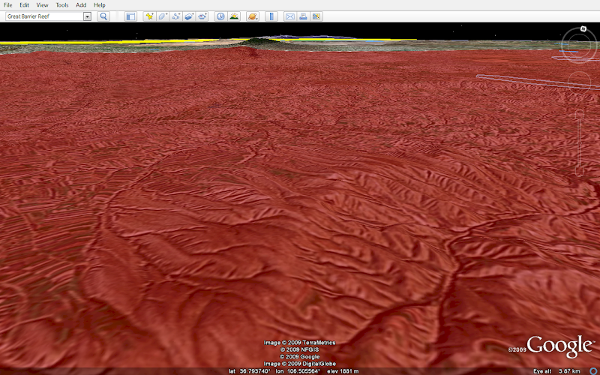Viewport: 600px width, 375px height.
Task: Click the Print icon in the toolbar
Action: (303, 16)
